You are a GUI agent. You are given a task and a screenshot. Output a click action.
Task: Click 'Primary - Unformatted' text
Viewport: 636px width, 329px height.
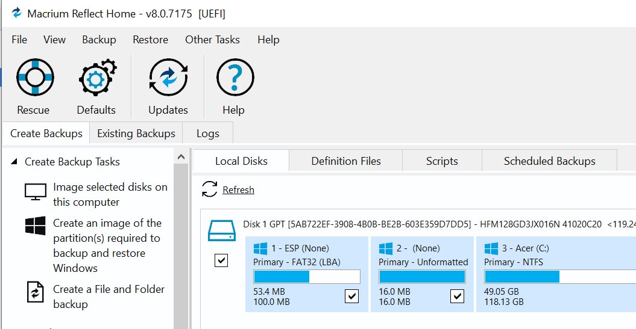click(x=423, y=262)
